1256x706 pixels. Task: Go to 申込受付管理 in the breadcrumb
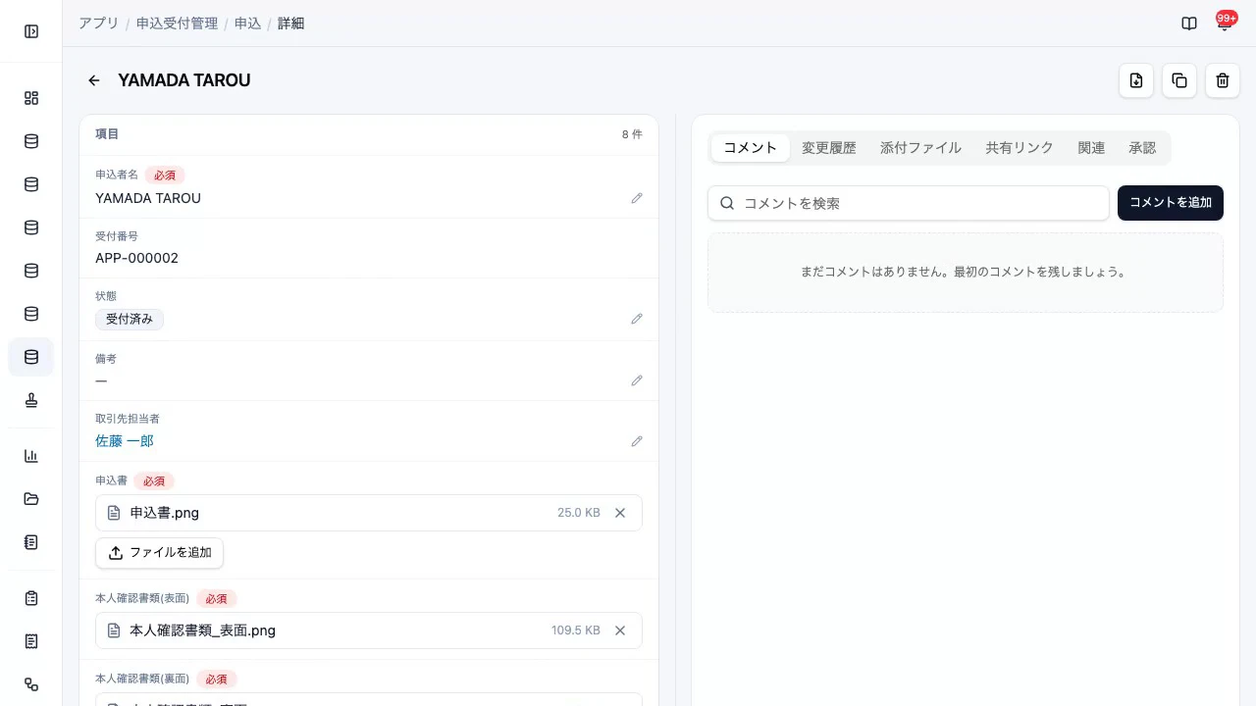177,24
